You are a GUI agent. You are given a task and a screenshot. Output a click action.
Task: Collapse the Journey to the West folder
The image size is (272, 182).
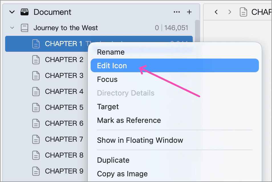point(12,28)
